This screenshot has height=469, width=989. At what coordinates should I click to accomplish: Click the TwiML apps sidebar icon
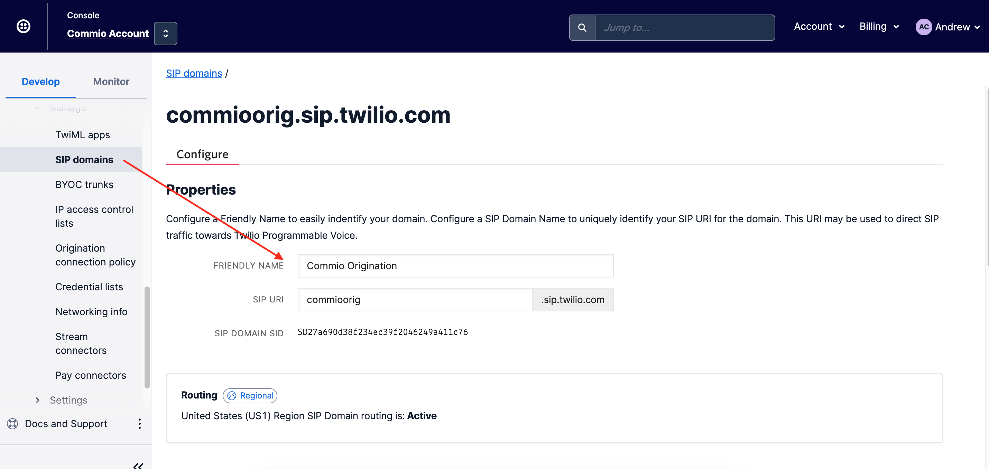82,134
